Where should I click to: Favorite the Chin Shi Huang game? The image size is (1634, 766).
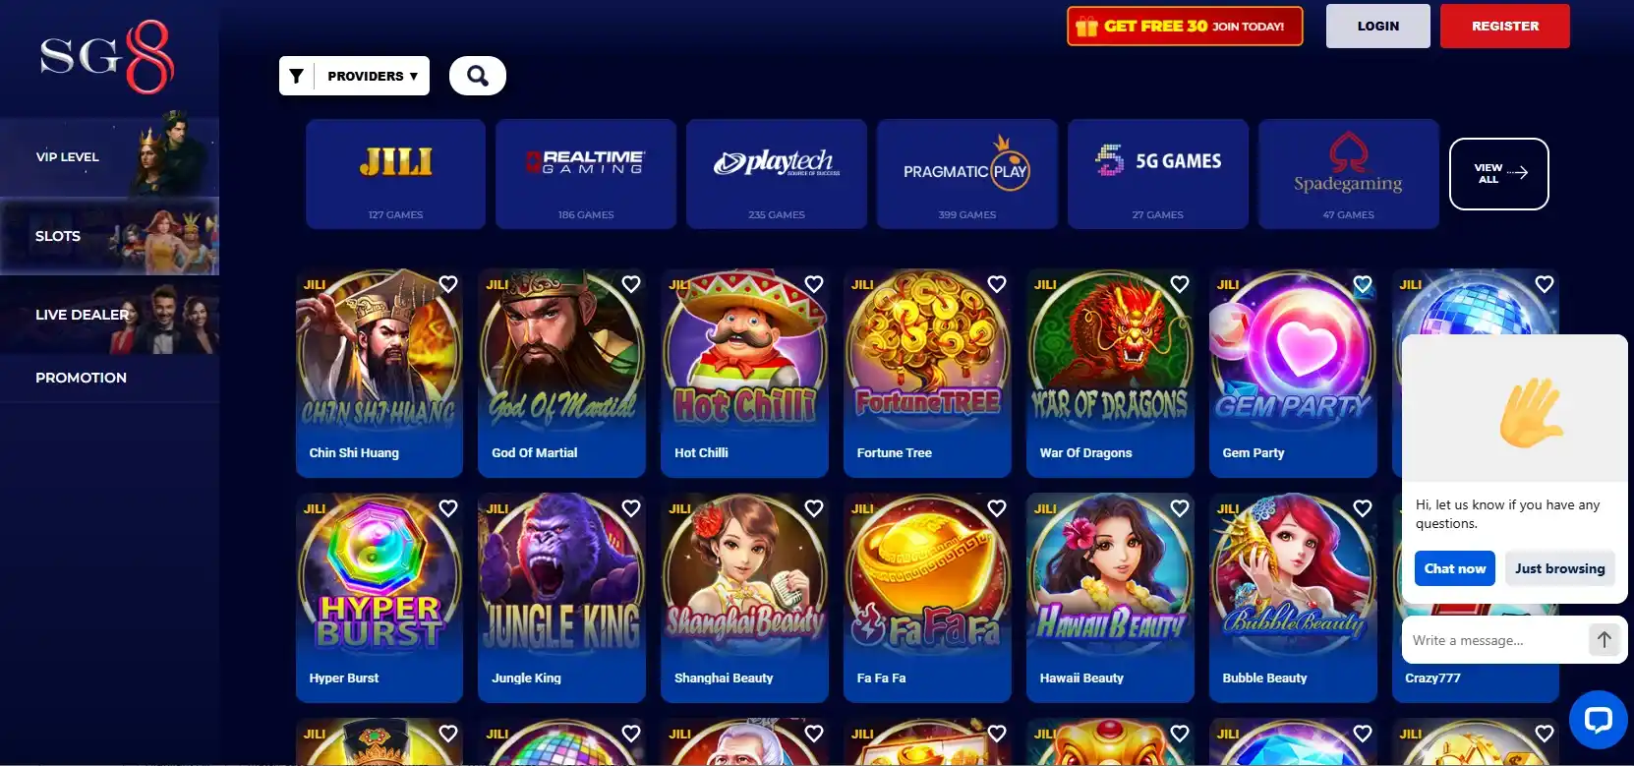click(448, 284)
